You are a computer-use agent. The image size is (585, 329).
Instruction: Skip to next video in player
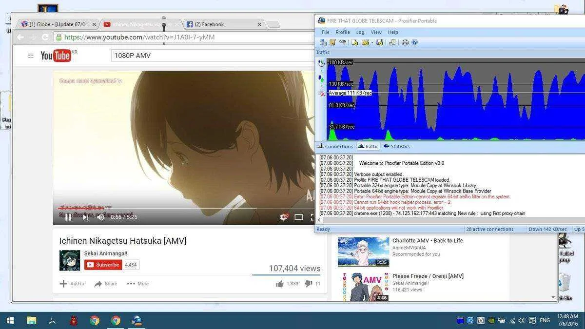[85, 217]
